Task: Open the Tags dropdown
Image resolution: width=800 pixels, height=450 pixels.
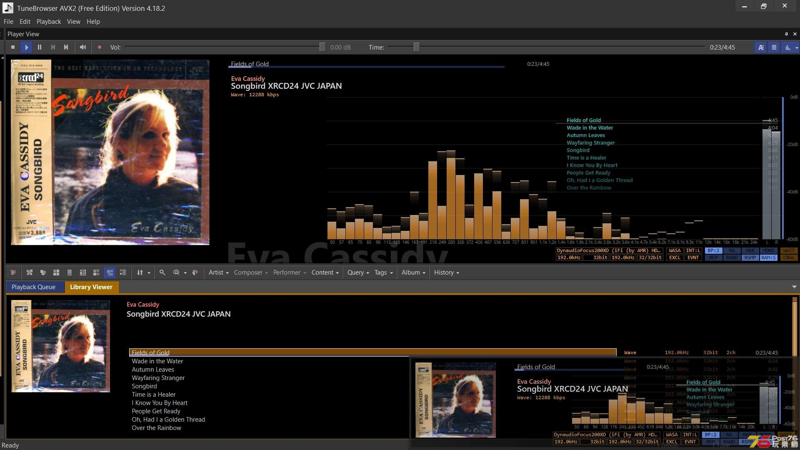Action: click(383, 272)
